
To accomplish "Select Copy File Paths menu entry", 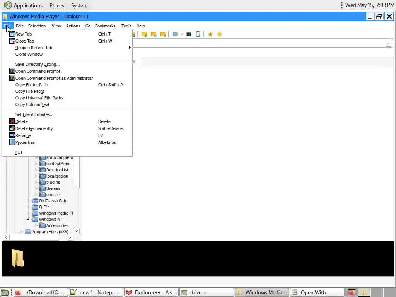I will (x=67, y=91).
